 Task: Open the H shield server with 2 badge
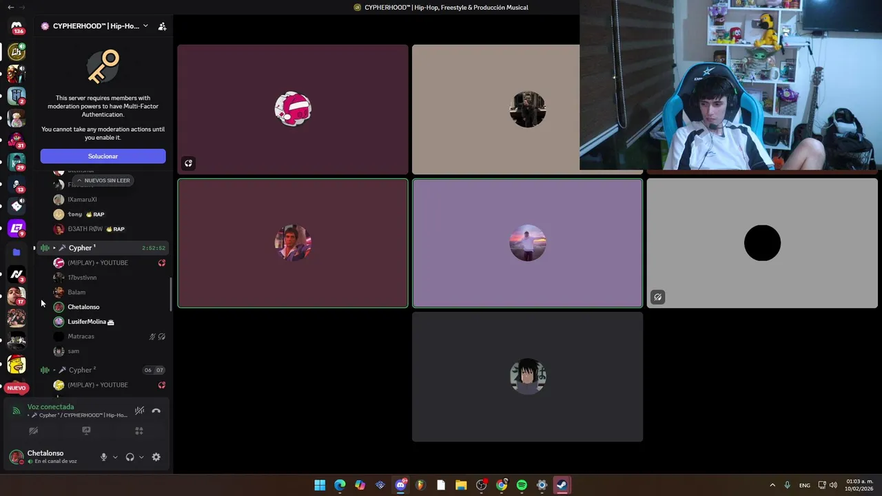point(17,96)
